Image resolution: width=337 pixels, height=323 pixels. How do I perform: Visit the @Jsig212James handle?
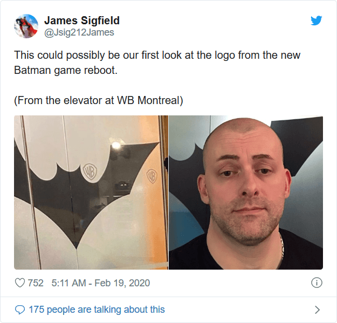tap(79, 32)
